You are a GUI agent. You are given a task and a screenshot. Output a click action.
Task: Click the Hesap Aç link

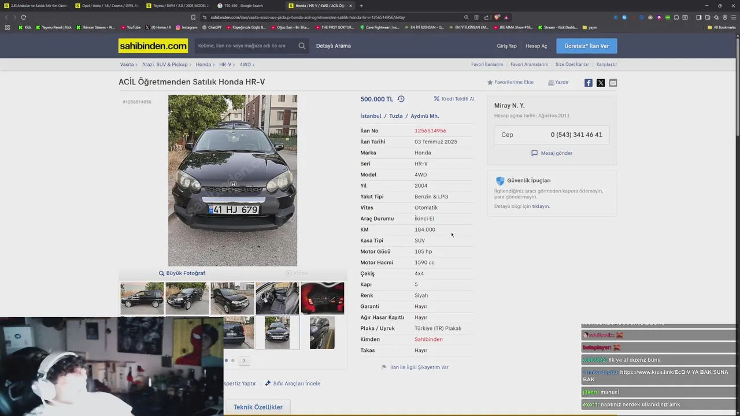536,46
